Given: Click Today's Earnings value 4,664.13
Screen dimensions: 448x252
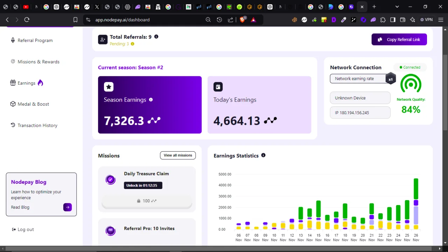Looking at the screenshot, I should pyautogui.click(x=237, y=121).
